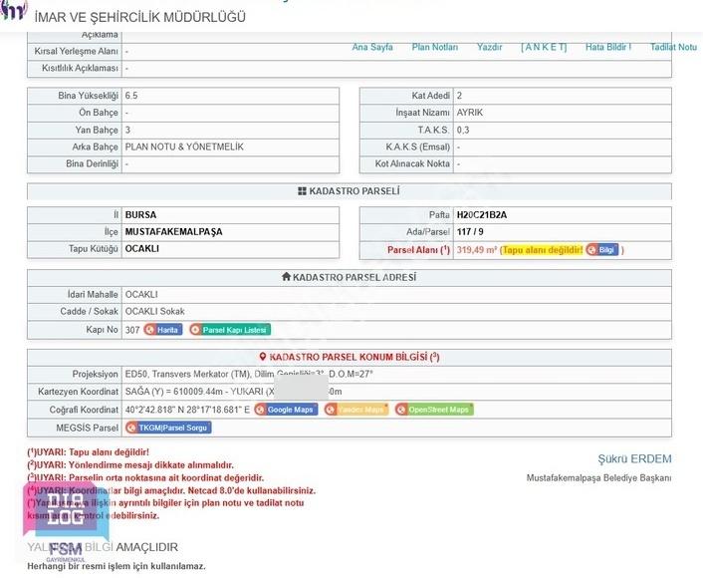Open the Tadilat Notu link
The height and width of the screenshot is (578, 703).
(673, 47)
